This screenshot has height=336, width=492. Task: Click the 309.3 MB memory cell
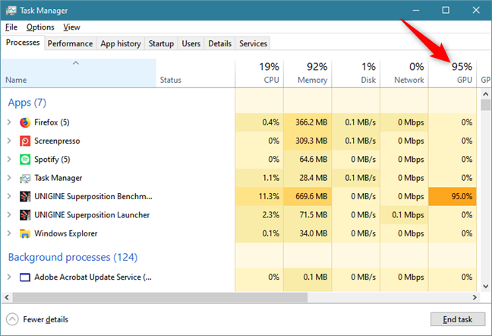pyautogui.click(x=307, y=141)
